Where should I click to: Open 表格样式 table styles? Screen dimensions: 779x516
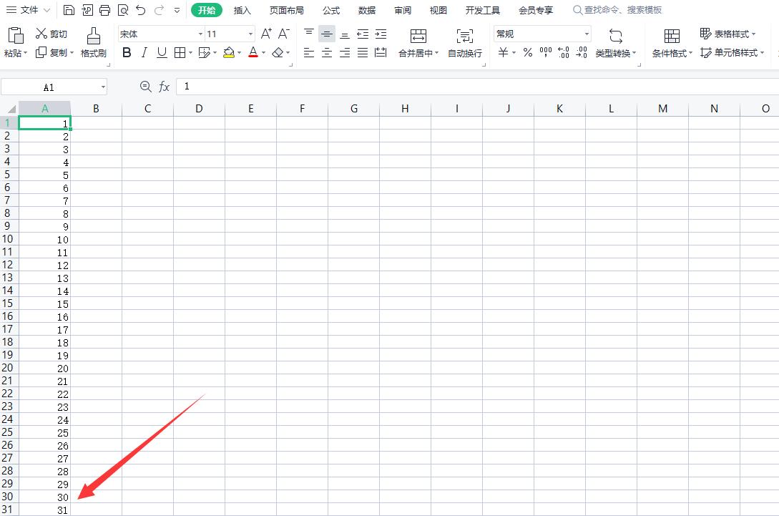pyautogui.click(x=727, y=34)
